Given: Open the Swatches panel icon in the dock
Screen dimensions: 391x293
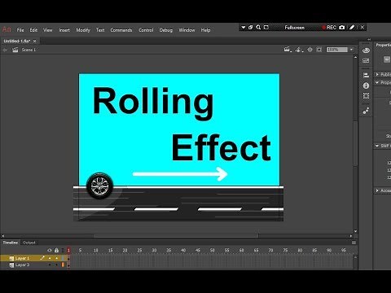Looking at the screenshot, I should pos(366,60).
